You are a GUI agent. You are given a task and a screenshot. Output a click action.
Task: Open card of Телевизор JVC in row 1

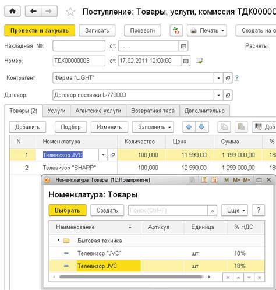[x=112, y=155]
